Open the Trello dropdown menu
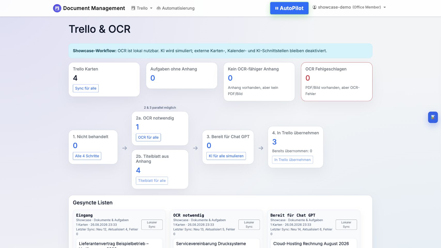 pyautogui.click(x=142, y=8)
